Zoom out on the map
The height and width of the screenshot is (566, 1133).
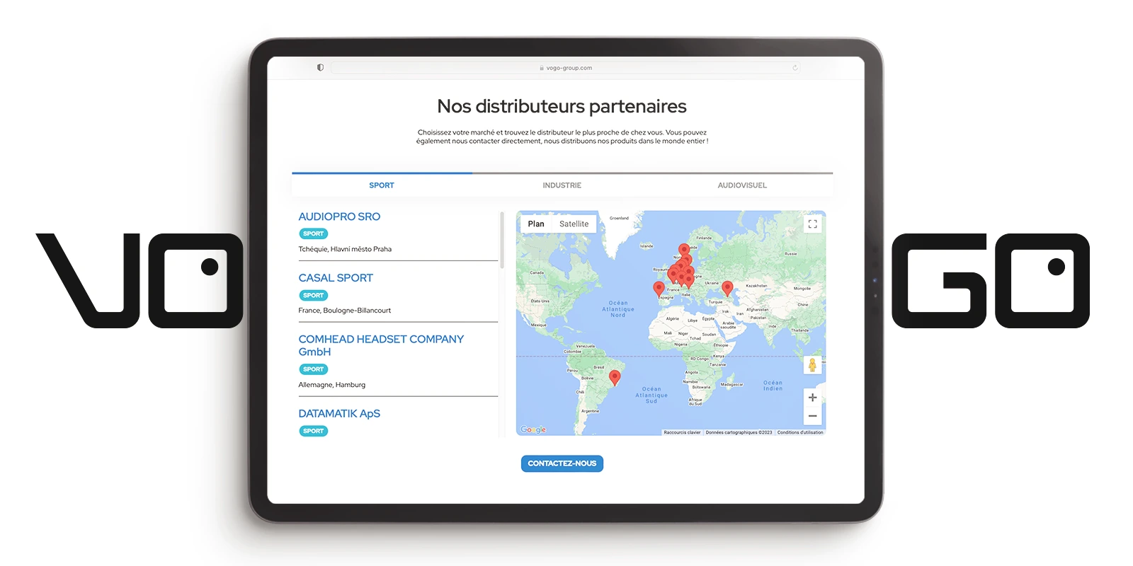(812, 416)
